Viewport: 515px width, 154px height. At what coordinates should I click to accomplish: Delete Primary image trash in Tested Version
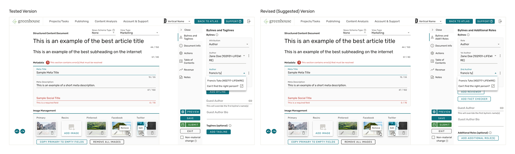[52, 133]
